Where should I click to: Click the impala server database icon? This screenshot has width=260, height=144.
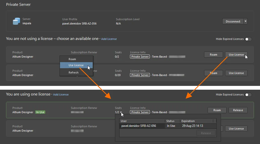(x=16, y=21)
